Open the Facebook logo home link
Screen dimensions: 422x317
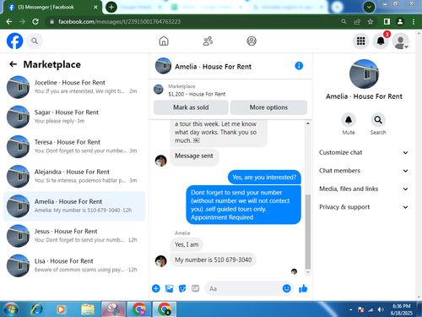pos(14,41)
